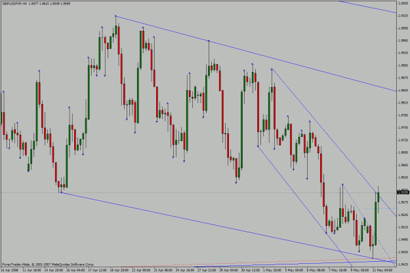This screenshot has width=410, height=273.
Task: Click the 1.9425 price axis label
Action: 403,264
